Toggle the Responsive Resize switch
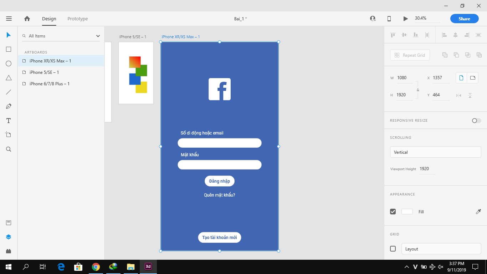Image resolution: width=487 pixels, height=274 pixels. pos(476,121)
